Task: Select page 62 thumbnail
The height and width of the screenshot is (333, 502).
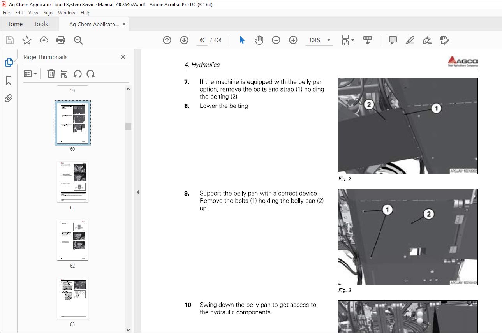Action: 72,240
